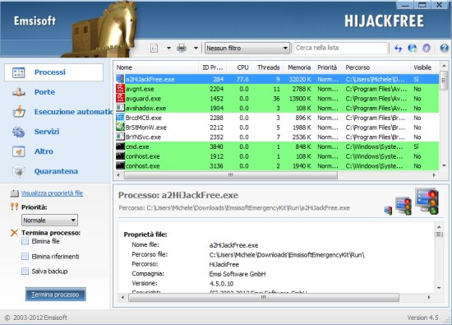Viewport: 452px width, 325px height.
Task: Open the Quarantena section
Action: [x=56, y=171]
